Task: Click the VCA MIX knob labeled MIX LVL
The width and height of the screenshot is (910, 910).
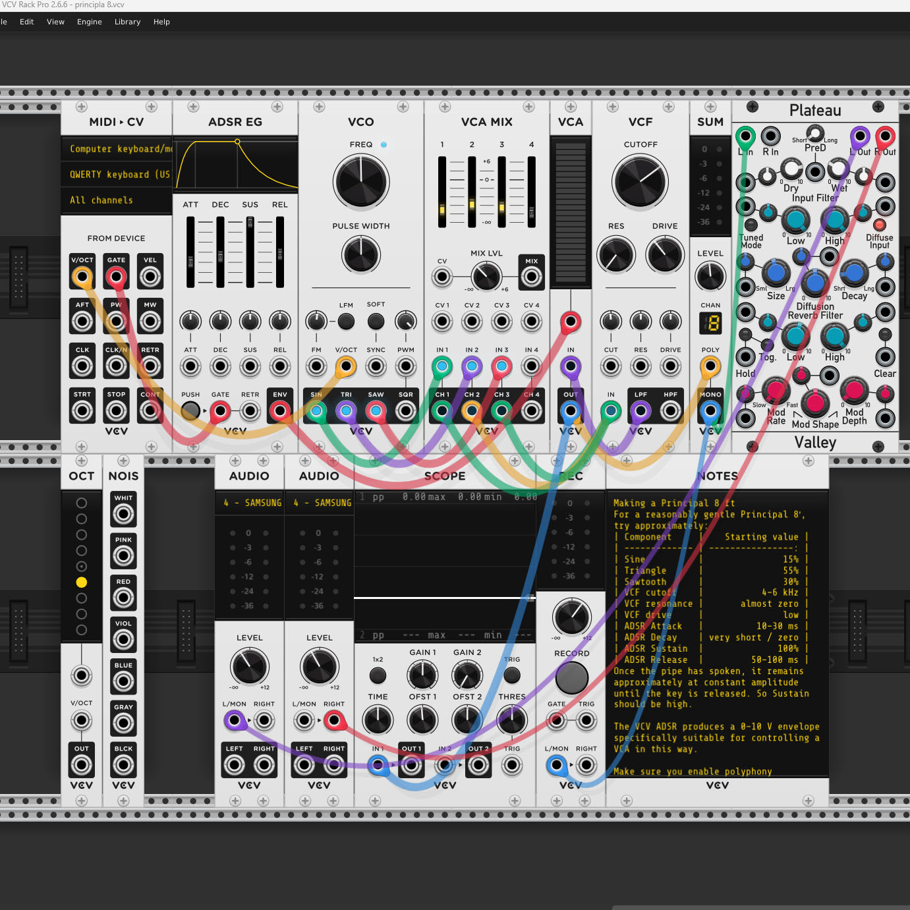Action: pyautogui.click(x=486, y=277)
